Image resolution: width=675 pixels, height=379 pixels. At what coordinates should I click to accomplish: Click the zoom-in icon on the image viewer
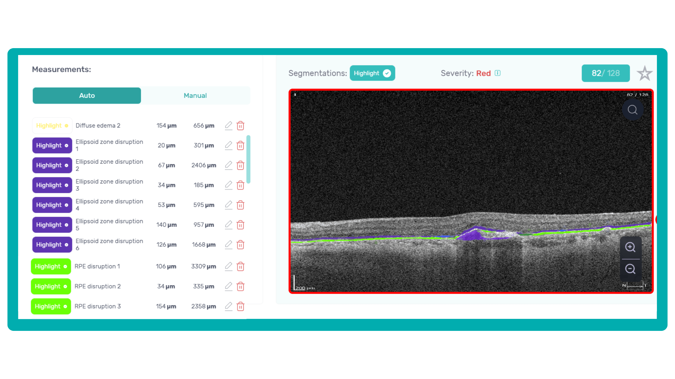631,247
